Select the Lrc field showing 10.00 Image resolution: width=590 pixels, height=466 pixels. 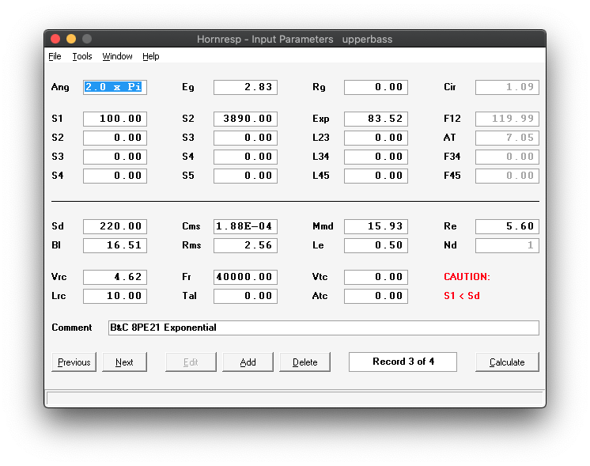click(x=115, y=296)
